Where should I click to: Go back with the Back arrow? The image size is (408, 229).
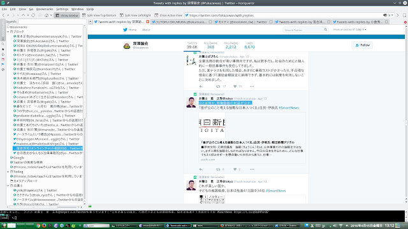tap(3, 15)
